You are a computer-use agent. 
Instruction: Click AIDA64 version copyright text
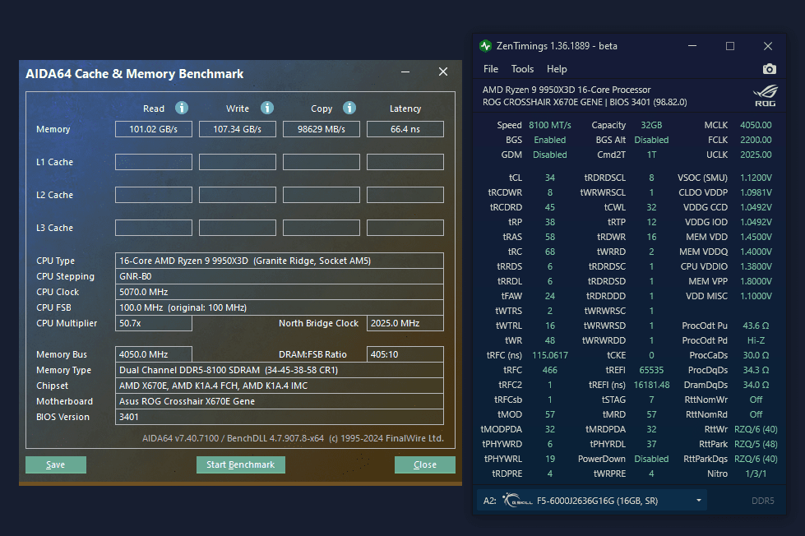pos(293,438)
